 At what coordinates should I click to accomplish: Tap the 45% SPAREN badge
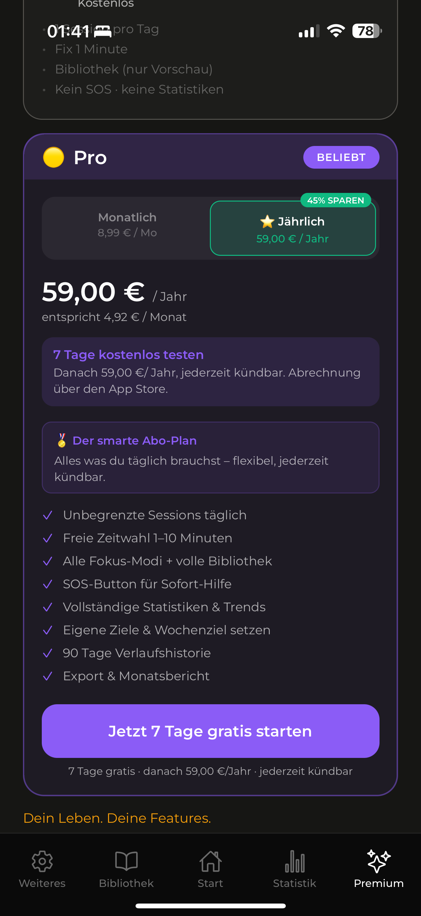pos(336,200)
